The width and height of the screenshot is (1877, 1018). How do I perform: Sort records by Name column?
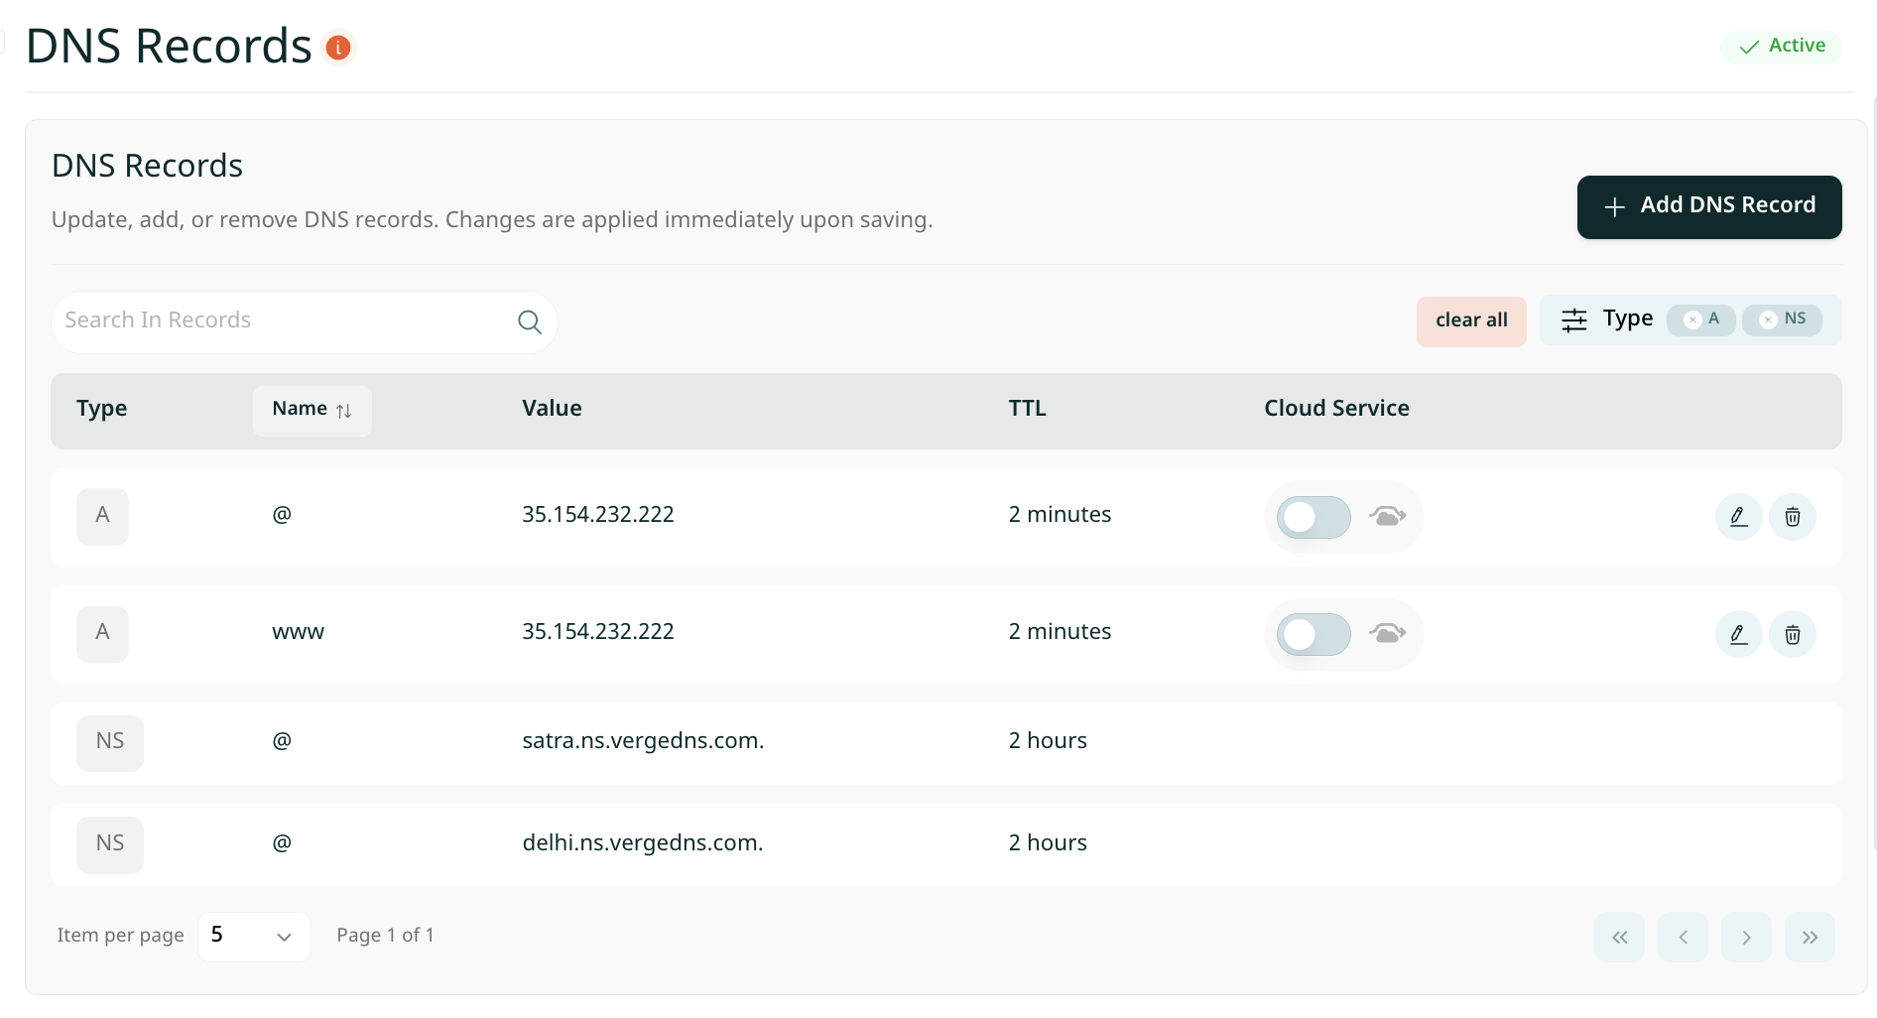(312, 410)
